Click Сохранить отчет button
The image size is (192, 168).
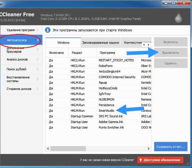point(171,147)
